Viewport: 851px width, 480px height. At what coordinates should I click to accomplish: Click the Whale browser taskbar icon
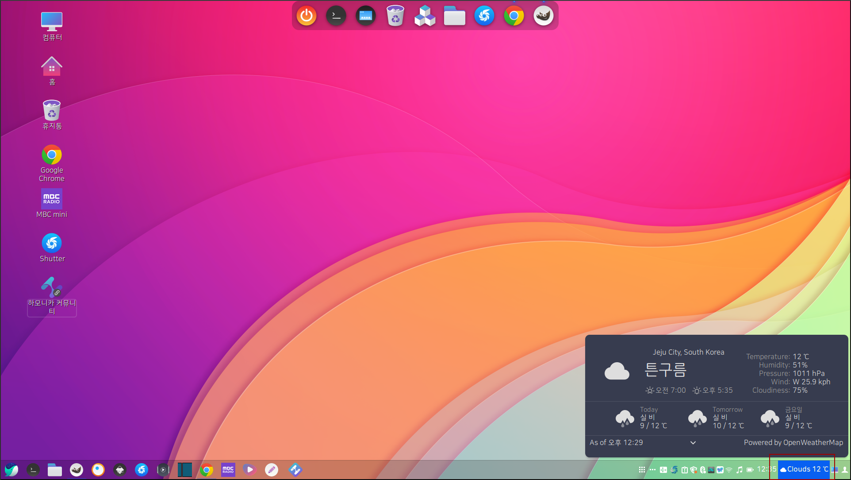coord(11,470)
